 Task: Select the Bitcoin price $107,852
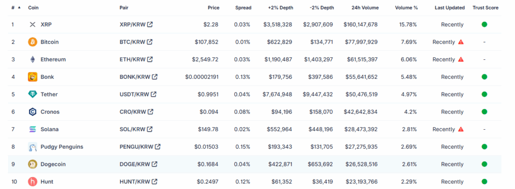207,42
